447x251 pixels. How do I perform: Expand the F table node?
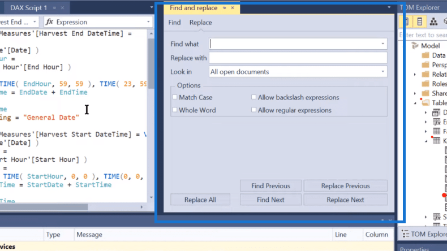[x=425, y=131]
